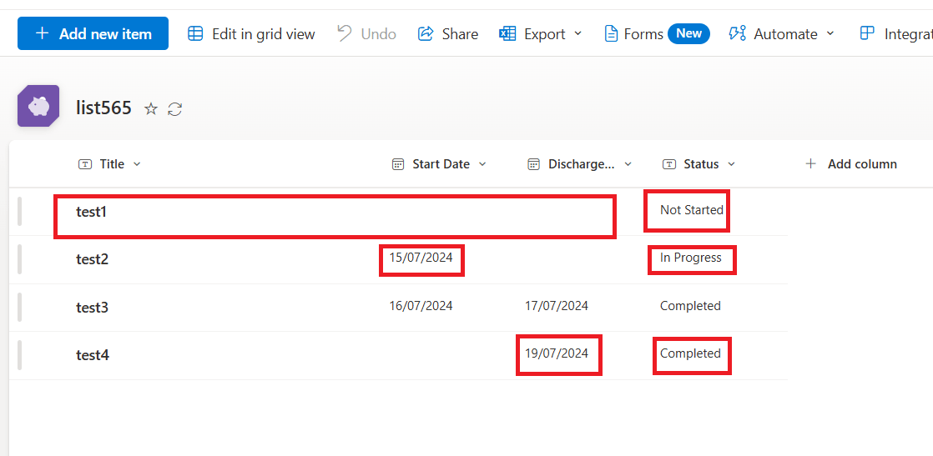
Task: Click Add column
Action: (851, 164)
